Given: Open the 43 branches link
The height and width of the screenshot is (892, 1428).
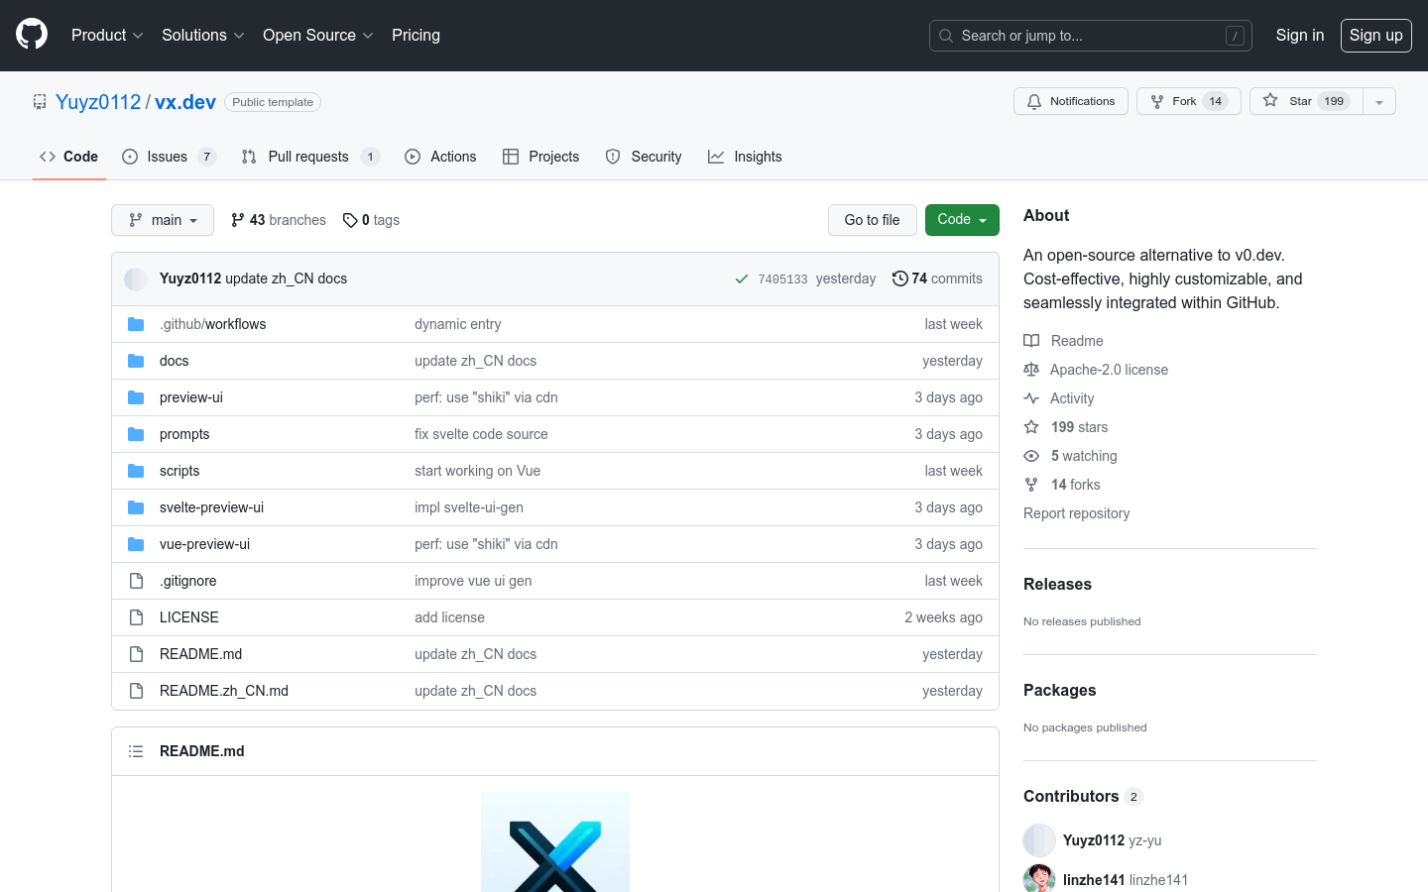Looking at the screenshot, I should click(x=278, y=220).
